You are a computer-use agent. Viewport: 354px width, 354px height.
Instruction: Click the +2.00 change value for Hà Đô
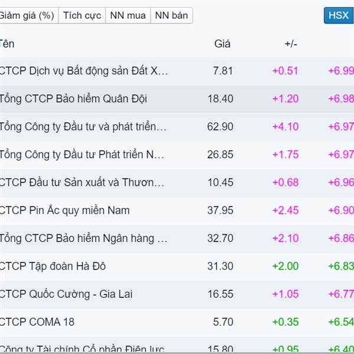pyautogui.click(x=286, y=266)
